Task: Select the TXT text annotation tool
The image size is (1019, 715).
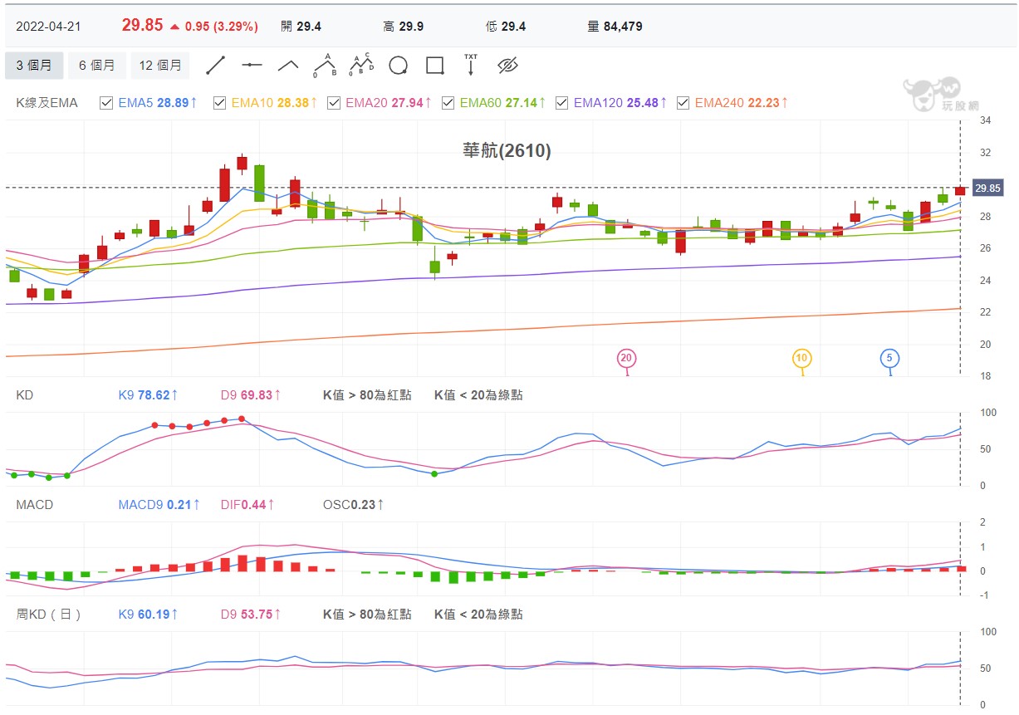Action: (471, 65)
